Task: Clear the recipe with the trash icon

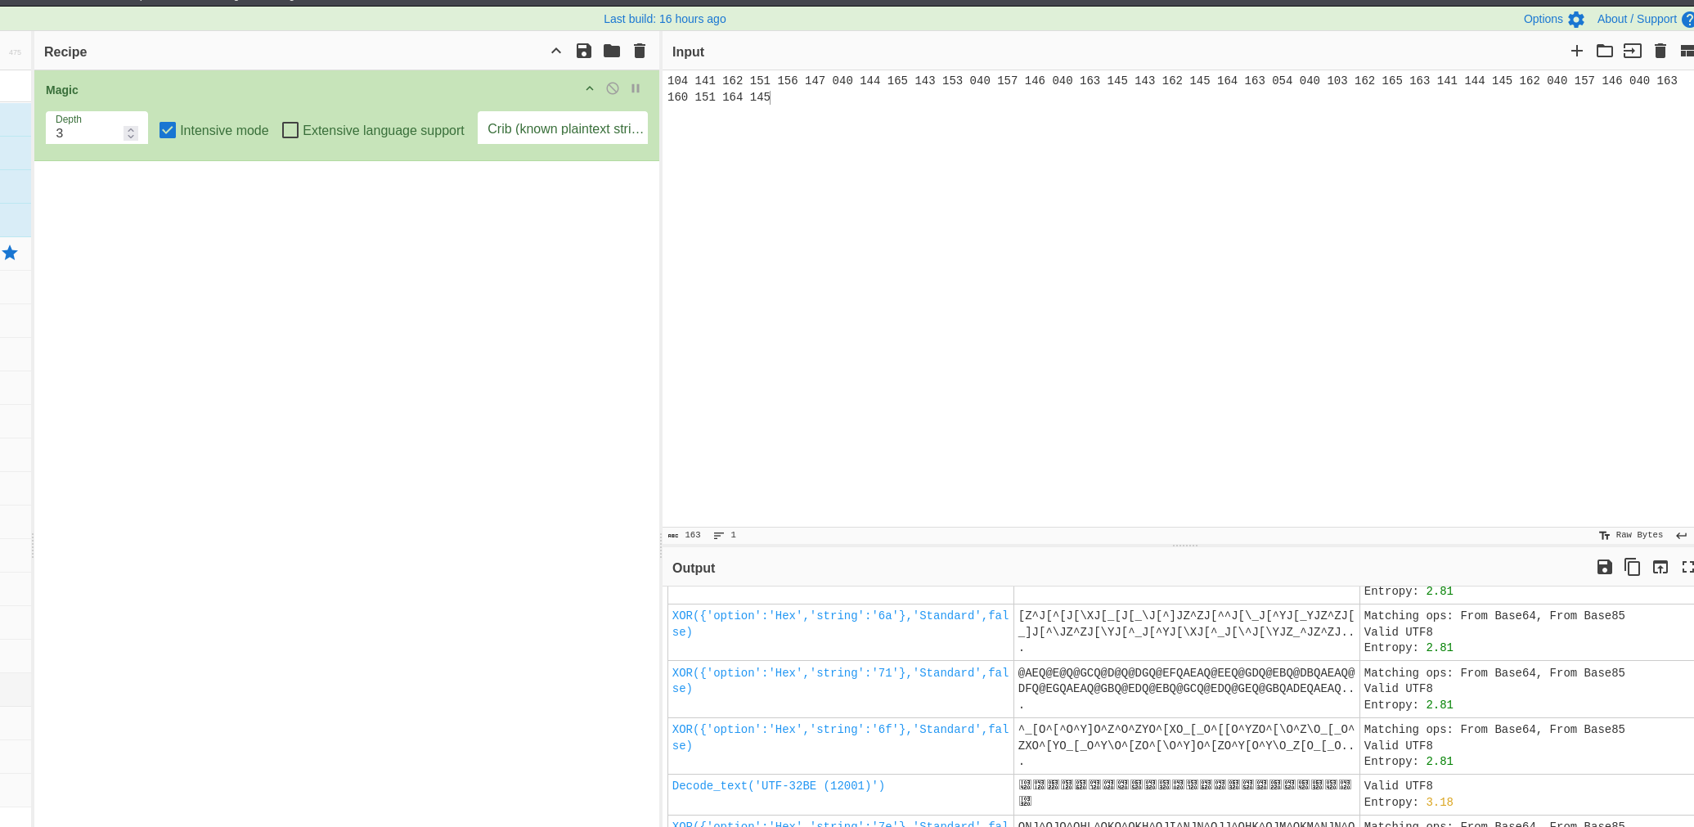Action: pyautogui.click(x=640, y=51)
